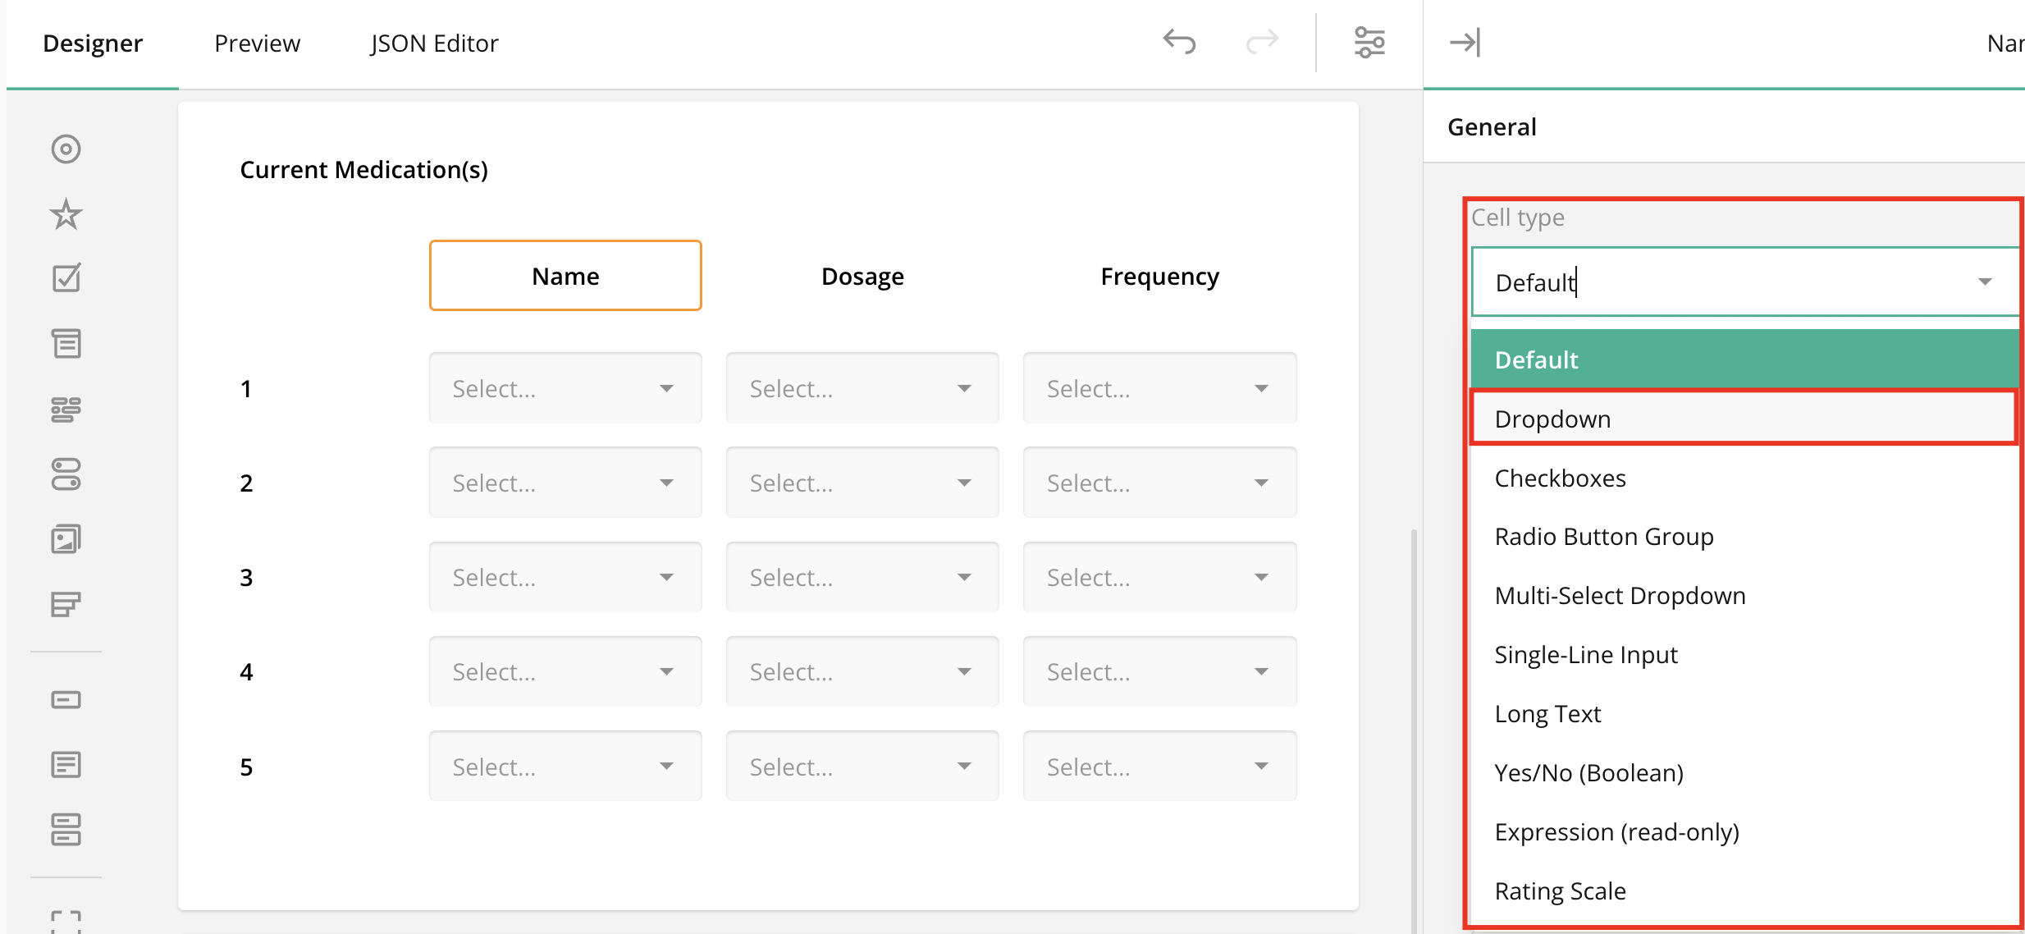Image resolution: width=2025 pixels, height=934 pixels.
Task: Open the Frequency dropdown in row 3
Action: point(1159,577)
